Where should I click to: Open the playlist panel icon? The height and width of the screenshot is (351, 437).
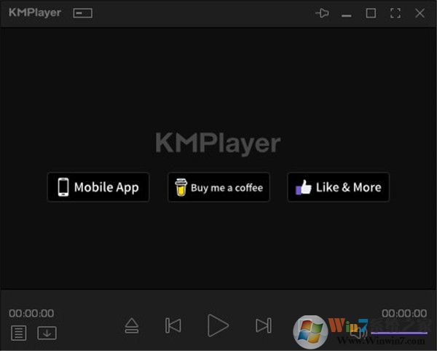[19, 333]
